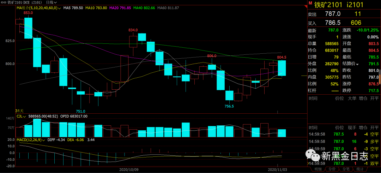Click the 31天 day count label
The width and height of the screenshot is (381, 173).
[x=19, y=111]
